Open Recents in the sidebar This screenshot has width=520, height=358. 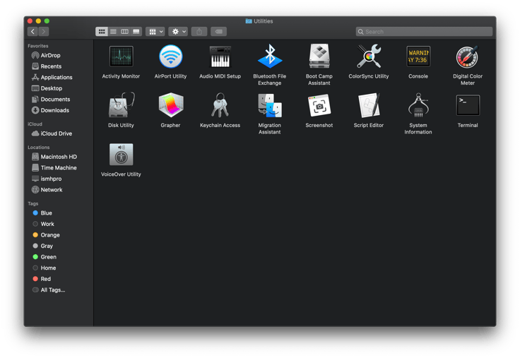(x=47, y=66)
